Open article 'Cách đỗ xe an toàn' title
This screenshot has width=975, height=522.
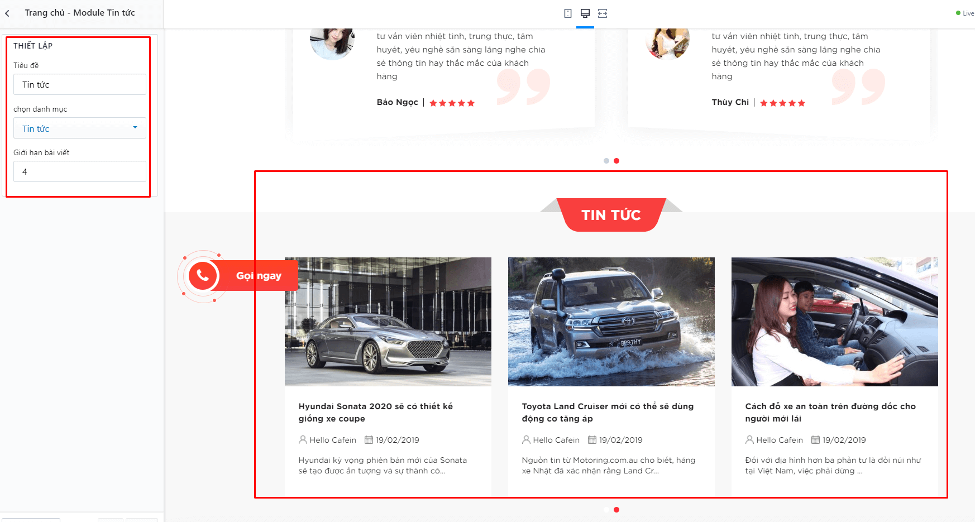[831, 413]
